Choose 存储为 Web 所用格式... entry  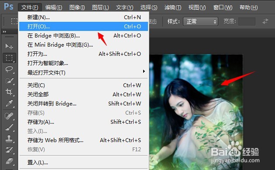[x=83, y=140]
